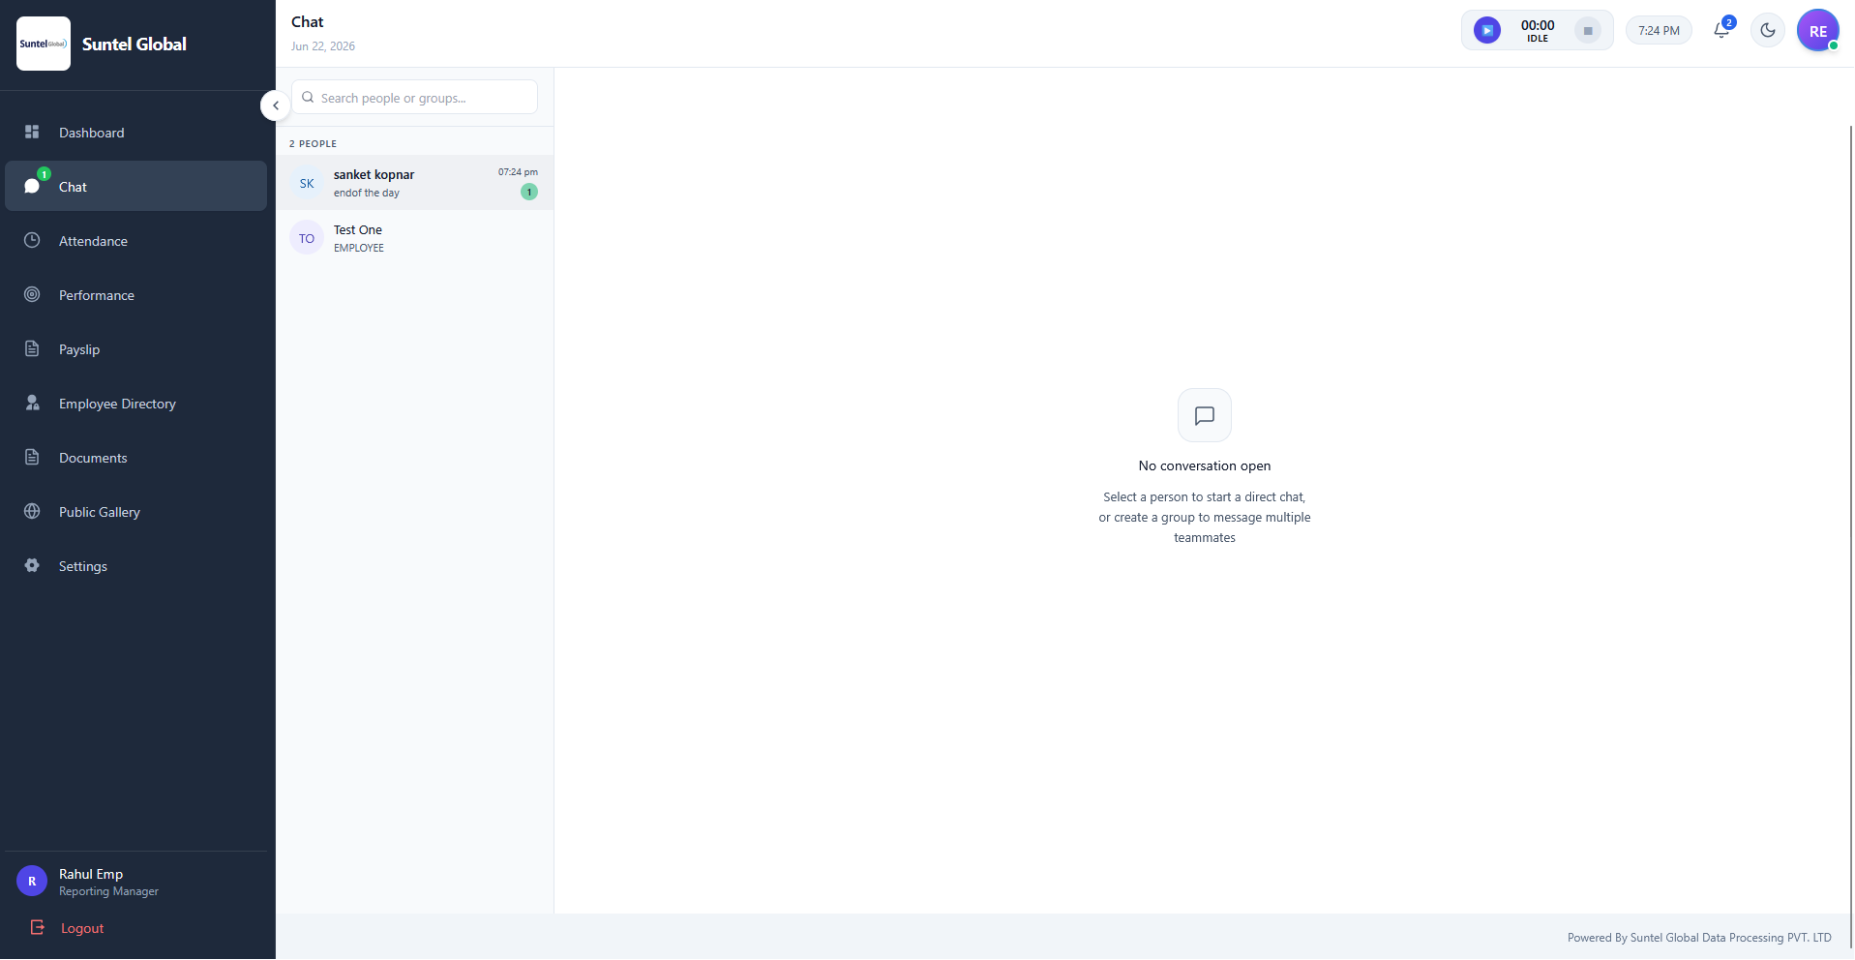Toggle dark mode moon icon
The height and width of the screenshot is (960, 1855).
pyautogui.click(x=1768, y=30)
